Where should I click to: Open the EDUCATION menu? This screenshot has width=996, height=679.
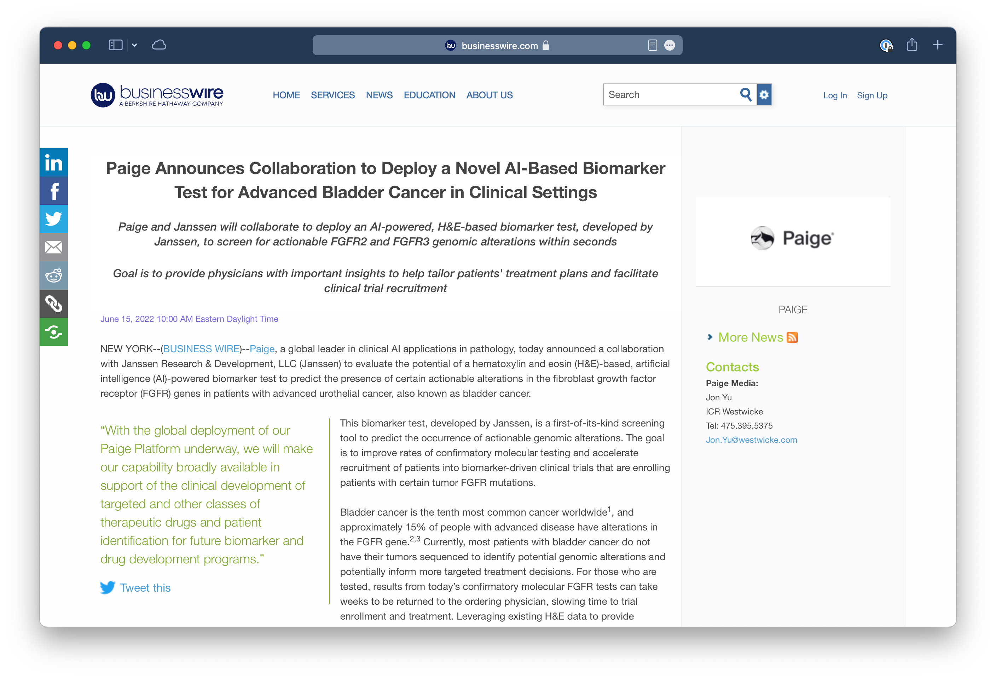429,95
